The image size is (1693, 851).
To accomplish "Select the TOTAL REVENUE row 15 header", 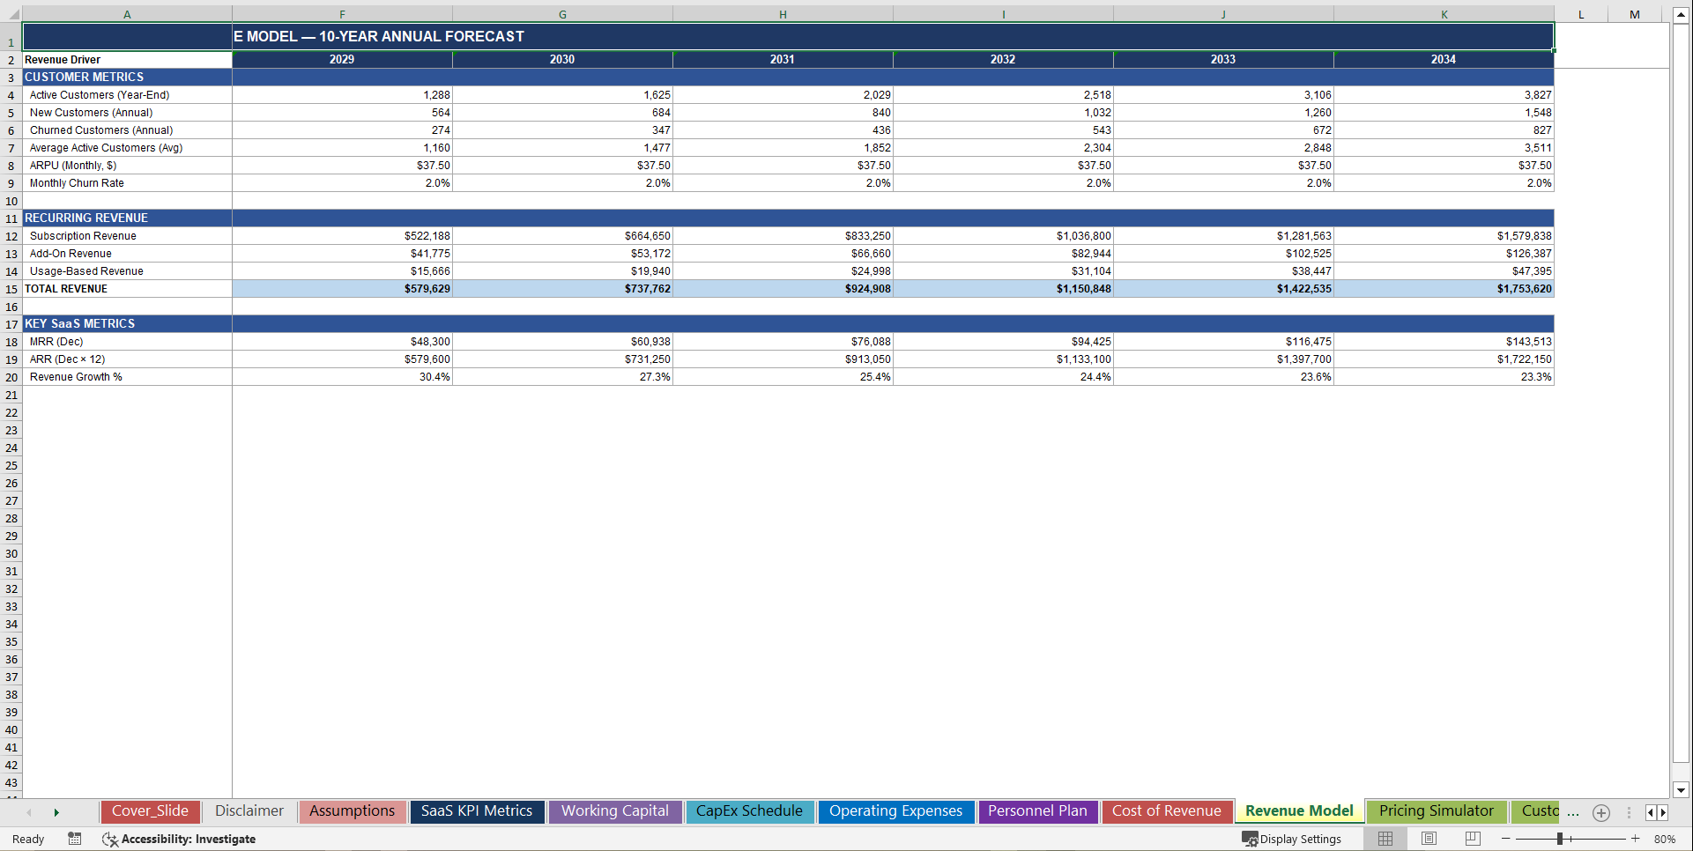I will pos(11,288).
